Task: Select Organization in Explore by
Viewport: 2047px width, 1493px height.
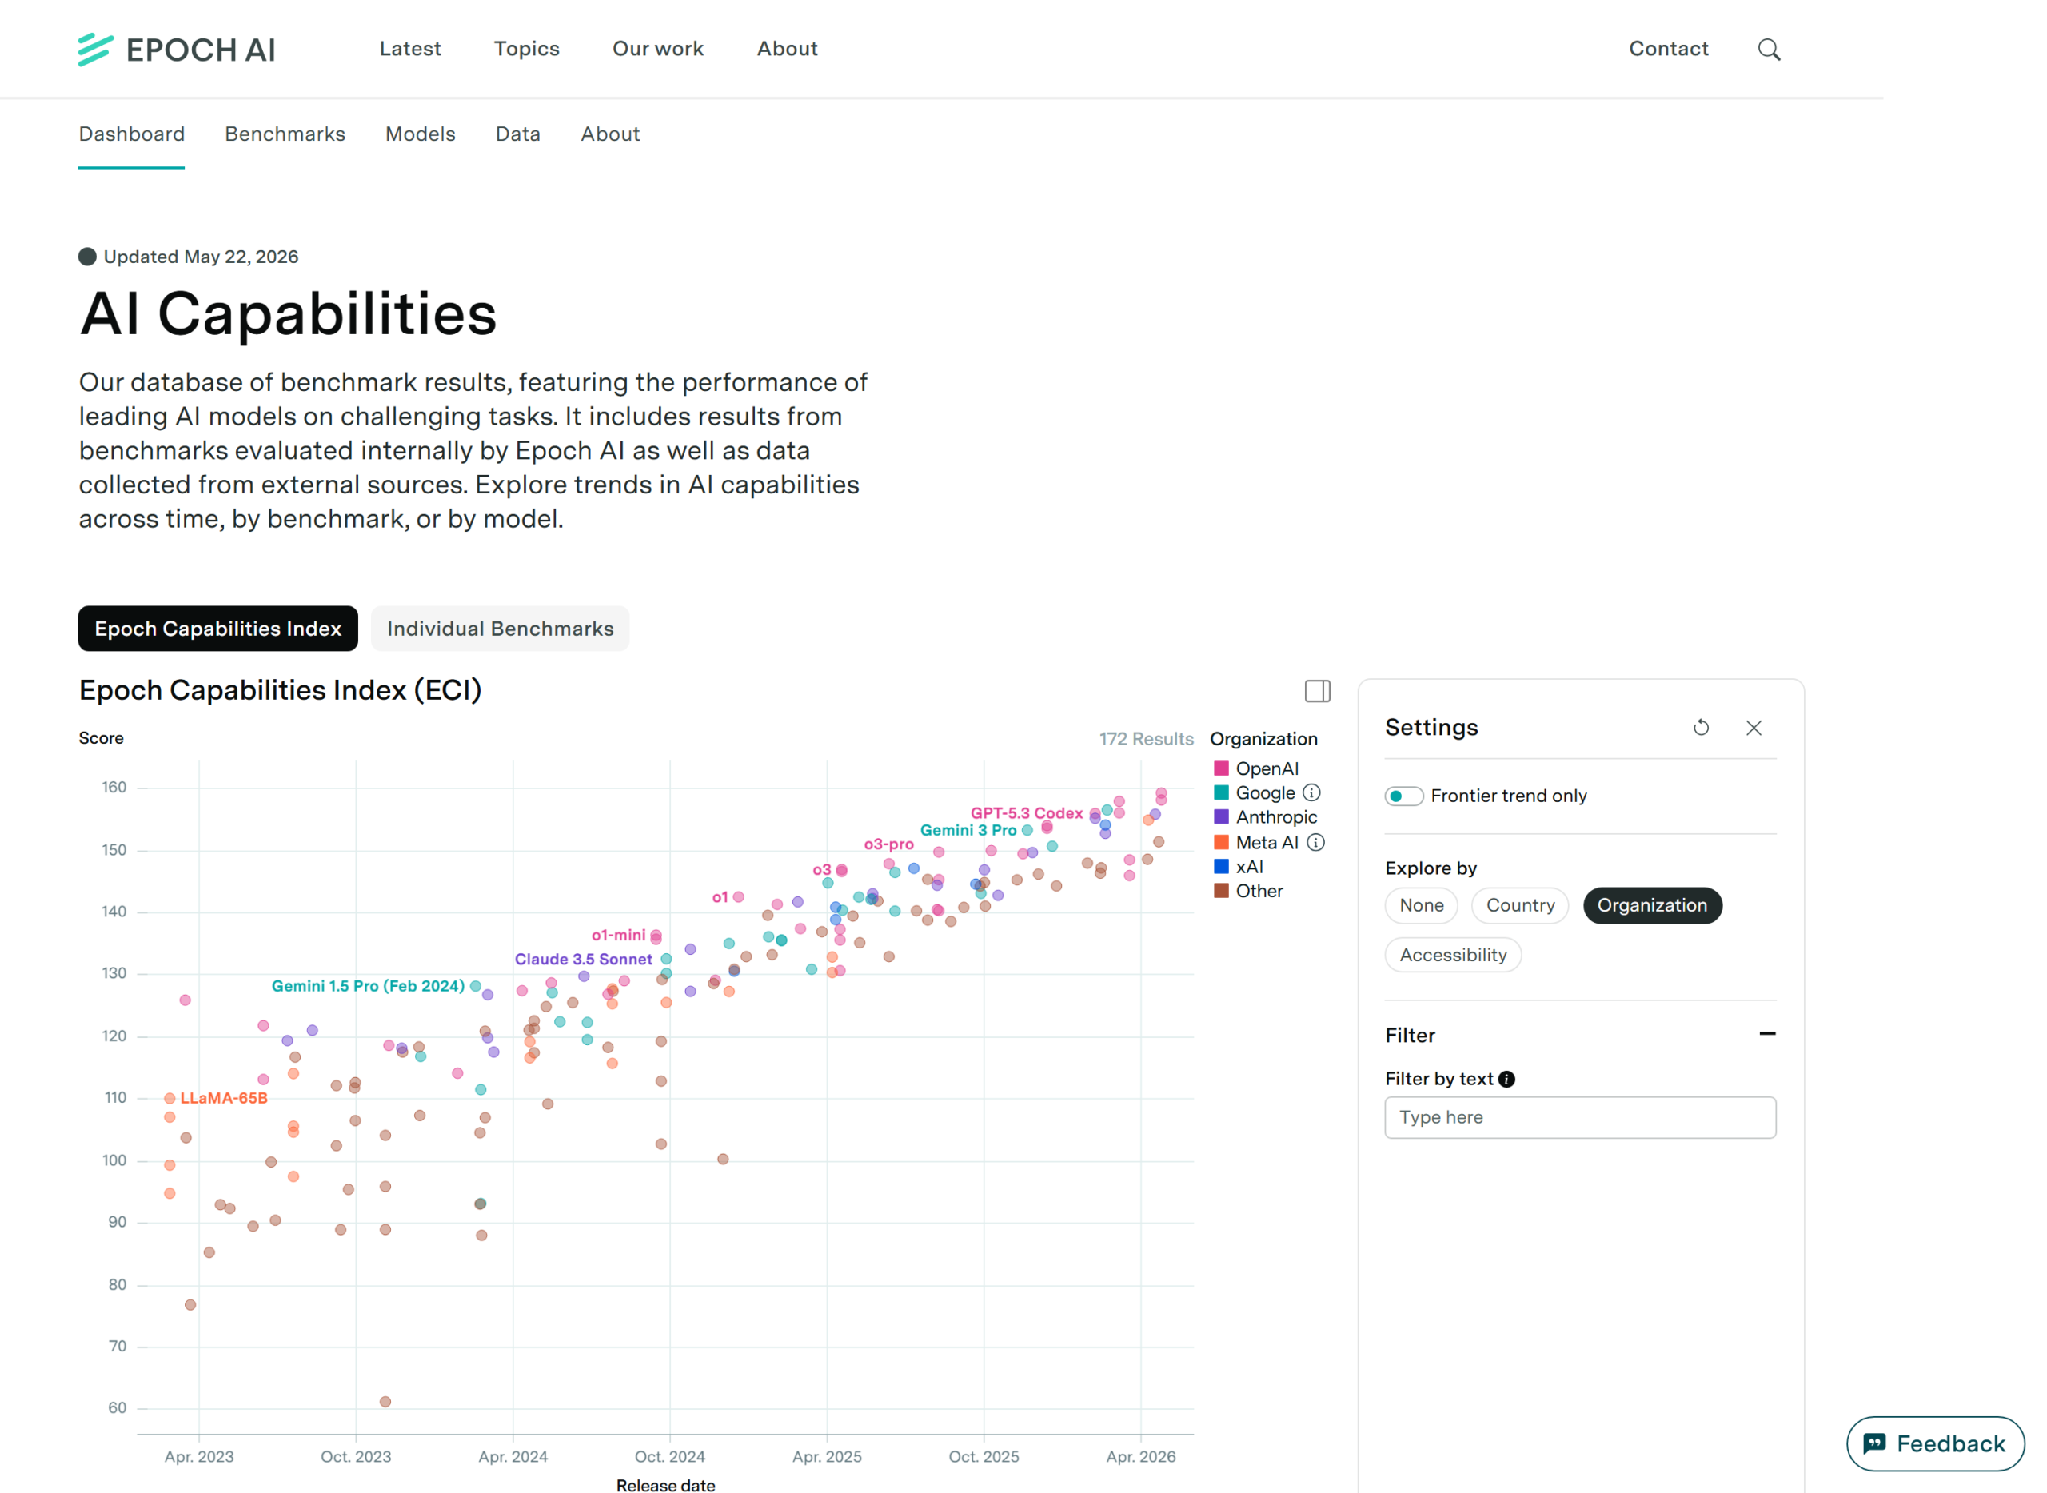Action: point(1652,905)
